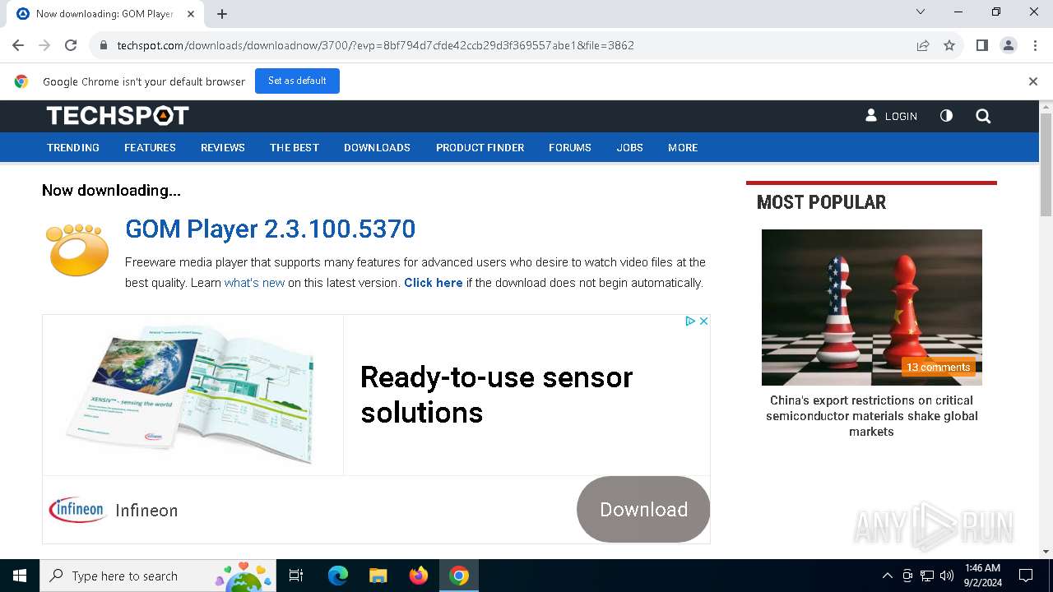Toggle dark mode contrast icon
1053x592 pixels.
946,116
